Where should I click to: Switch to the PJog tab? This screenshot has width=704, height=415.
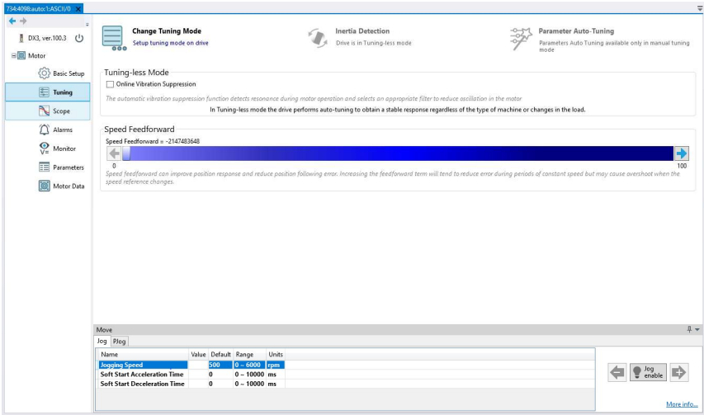point(119,342)
